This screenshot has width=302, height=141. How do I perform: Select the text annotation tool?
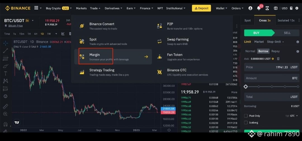tap(5, 74)
